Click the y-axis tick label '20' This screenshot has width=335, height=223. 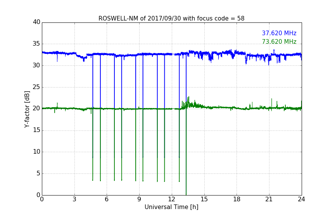[x=36, y=108]
